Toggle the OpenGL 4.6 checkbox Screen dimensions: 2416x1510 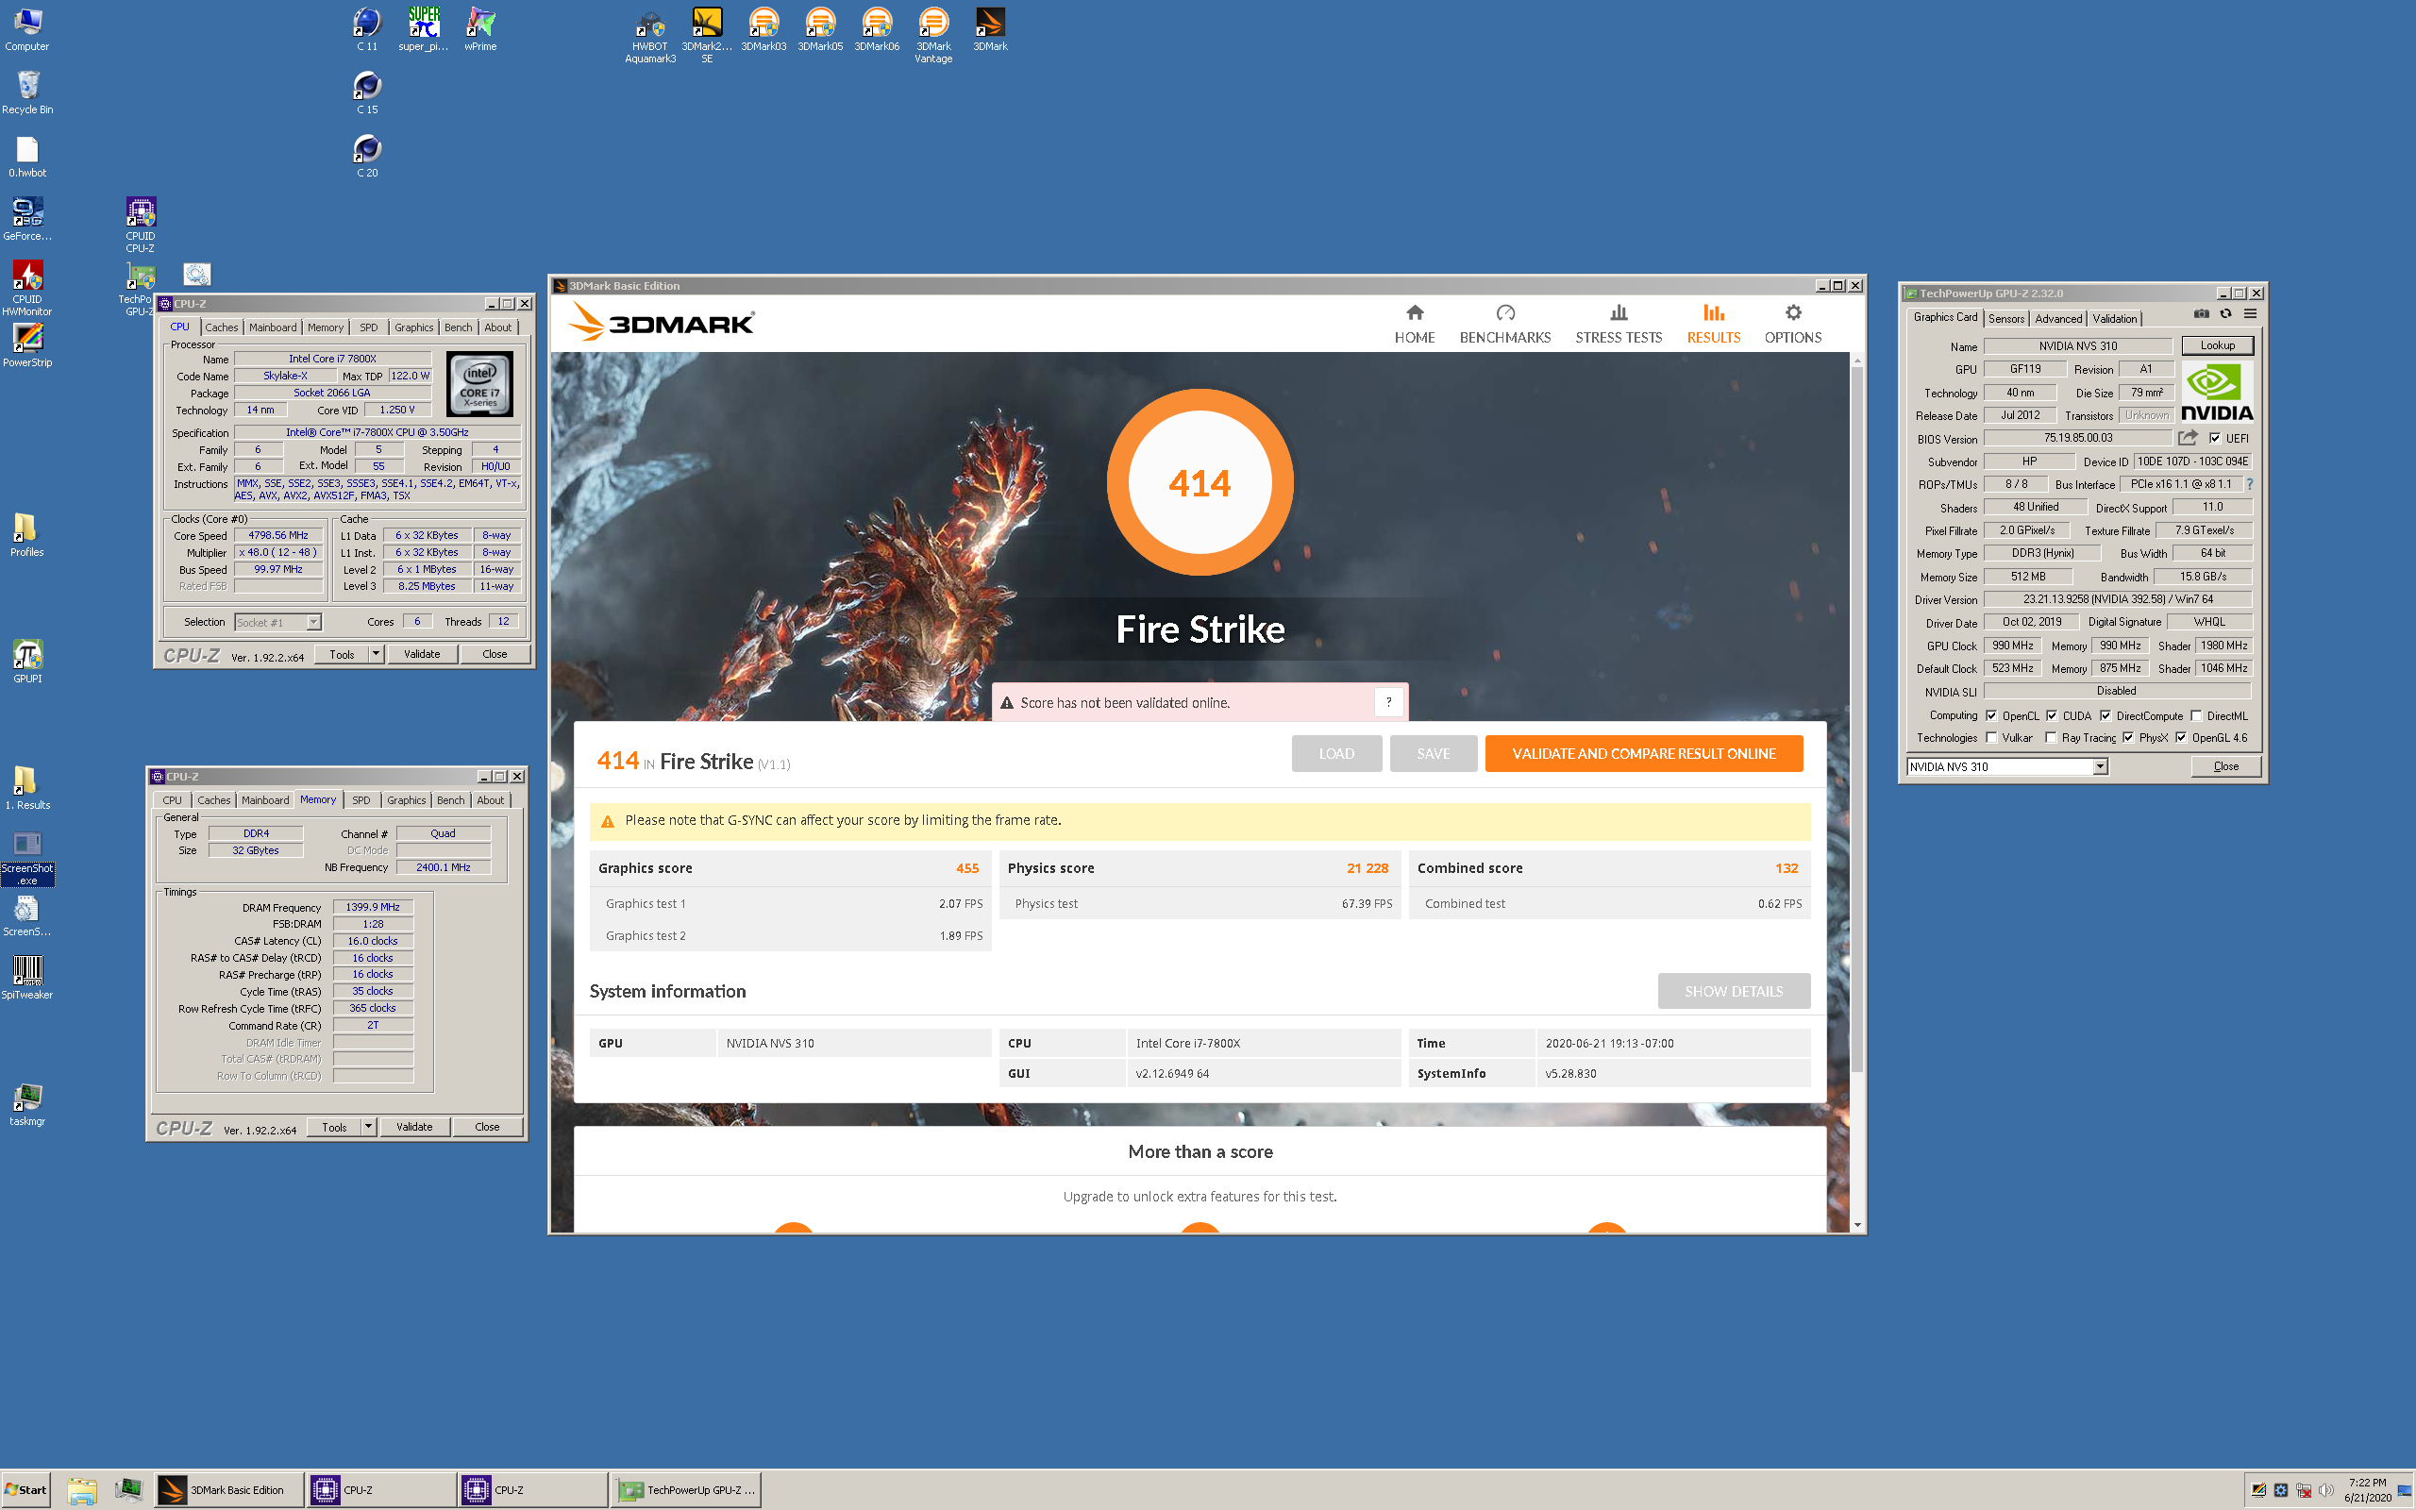(2180, 737)
